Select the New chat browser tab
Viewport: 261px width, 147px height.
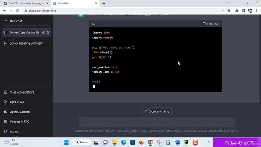pyautogui.click(x=75, y=4)
